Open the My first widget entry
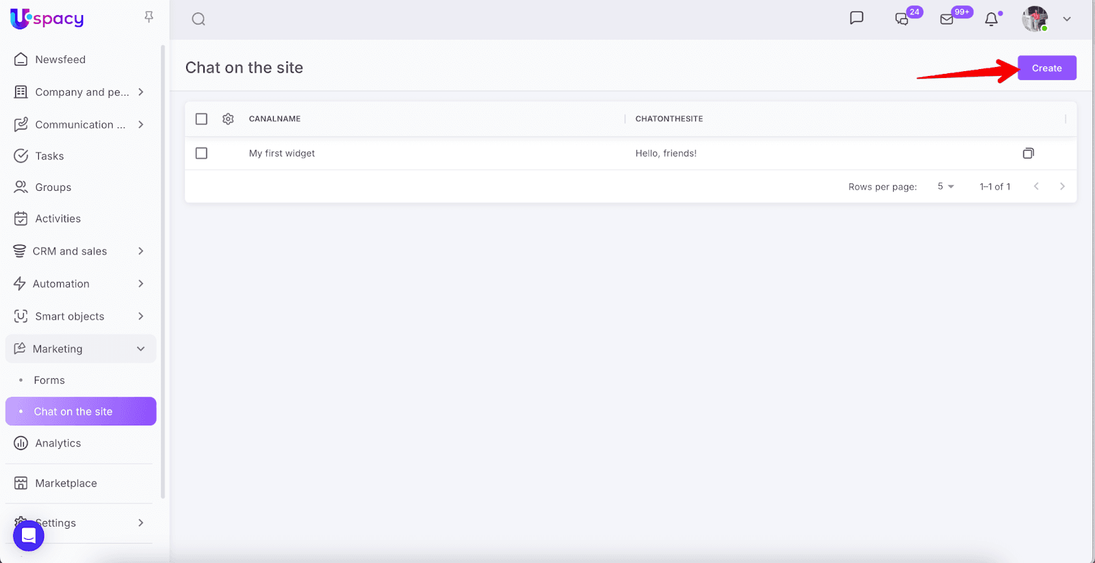1095x563 pixels. point(282,153)
